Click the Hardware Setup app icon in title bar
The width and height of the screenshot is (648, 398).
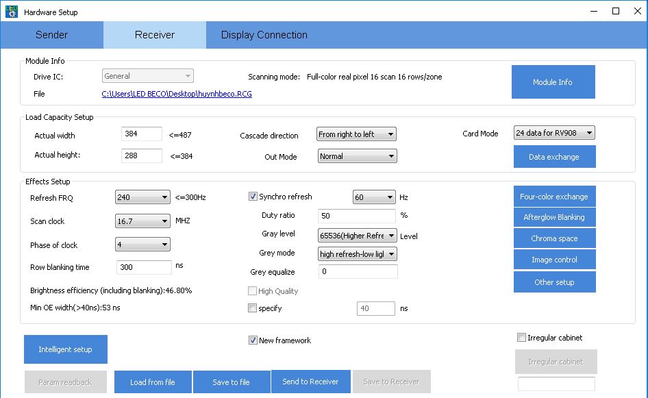(x=12, y=12)
